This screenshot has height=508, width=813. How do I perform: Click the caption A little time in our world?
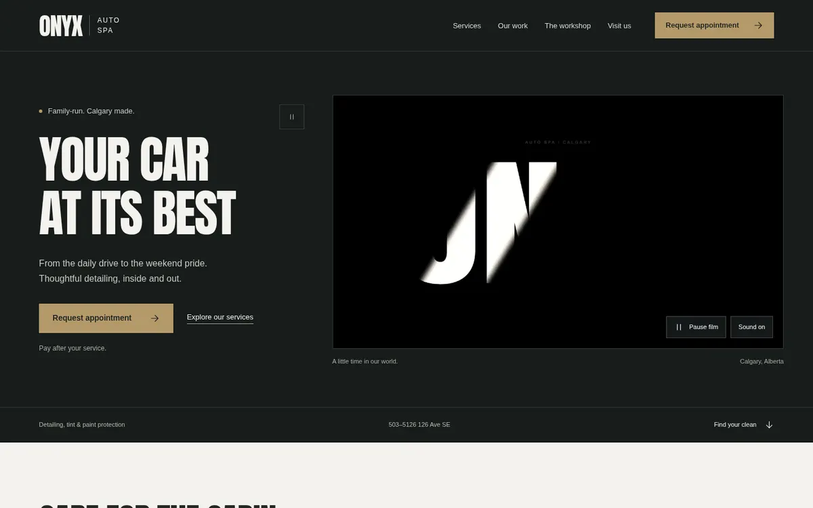tap(365, 362)
